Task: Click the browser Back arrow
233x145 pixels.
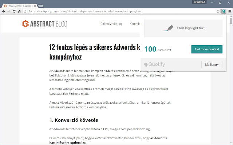Action: point(3,11)
